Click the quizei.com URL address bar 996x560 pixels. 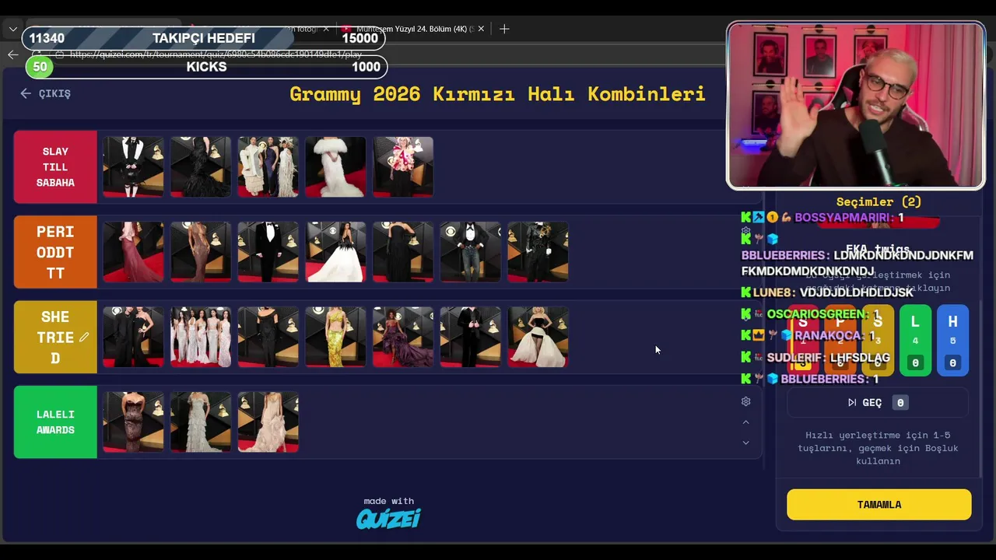click(x=216, y=54)
